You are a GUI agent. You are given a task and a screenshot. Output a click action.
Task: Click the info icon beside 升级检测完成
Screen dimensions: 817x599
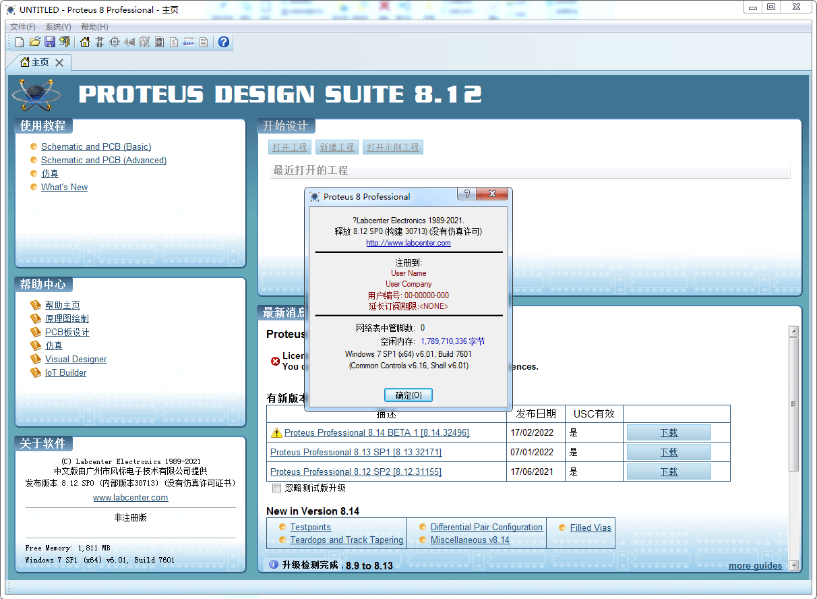click(274, 565)
